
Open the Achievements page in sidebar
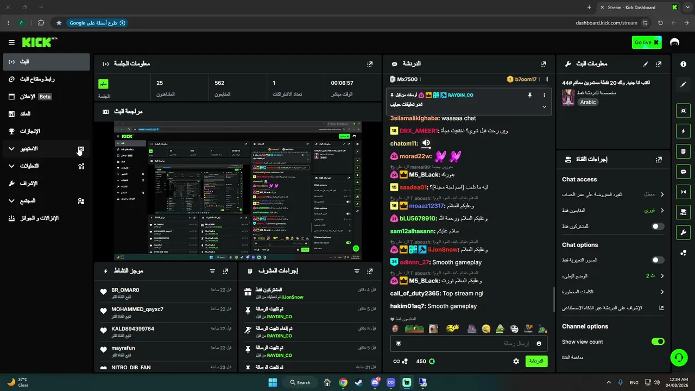click(x=46, y=131)
